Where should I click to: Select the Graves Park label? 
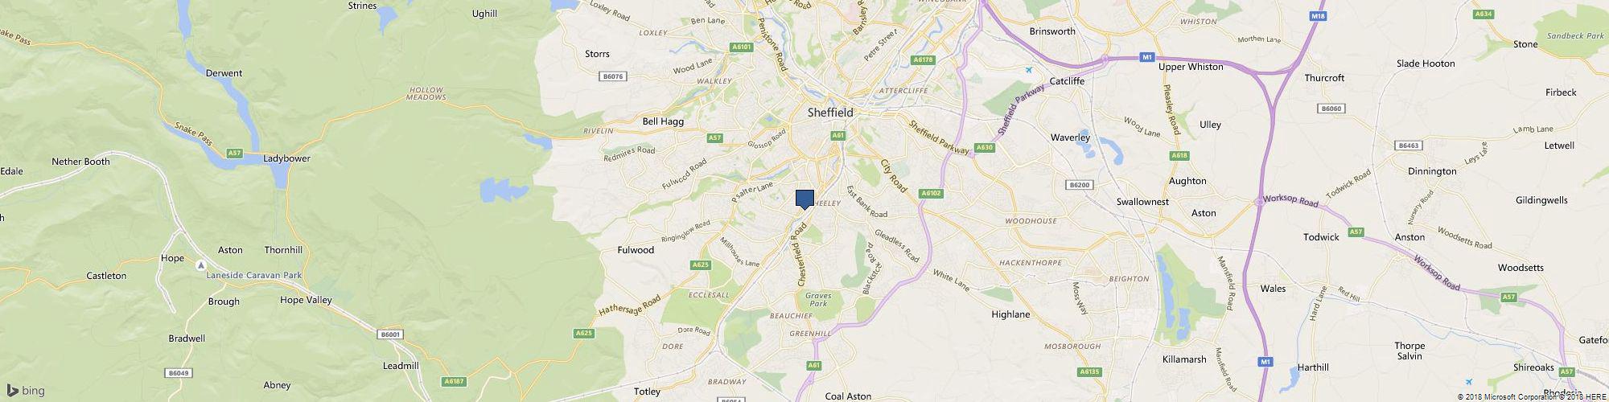click(x=818, y=300)
